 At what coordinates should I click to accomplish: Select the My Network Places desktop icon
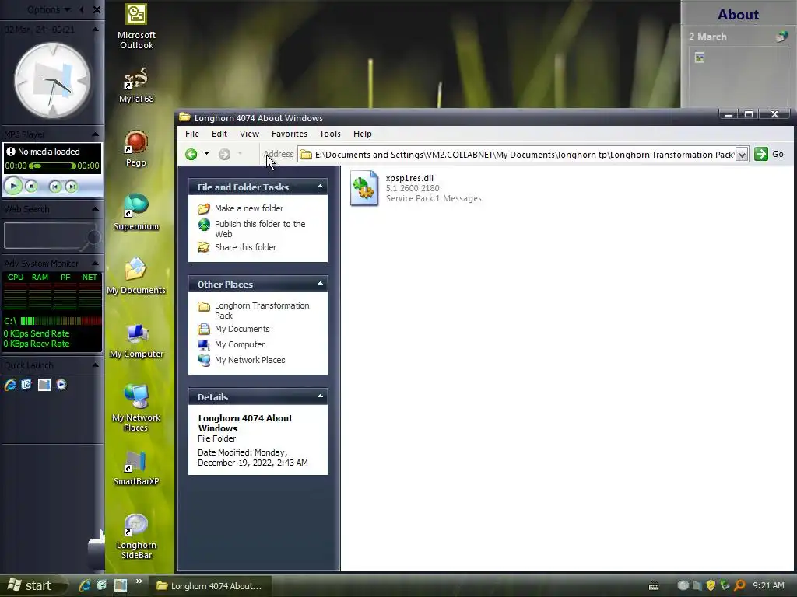[x=136, y=408]
